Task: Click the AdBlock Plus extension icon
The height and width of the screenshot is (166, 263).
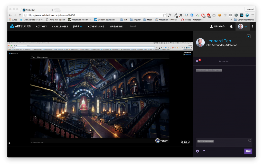Action: click(x=208, y=15)
